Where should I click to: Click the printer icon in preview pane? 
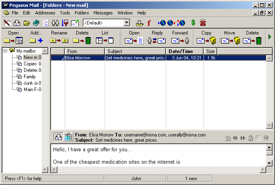tap(58, 137)
